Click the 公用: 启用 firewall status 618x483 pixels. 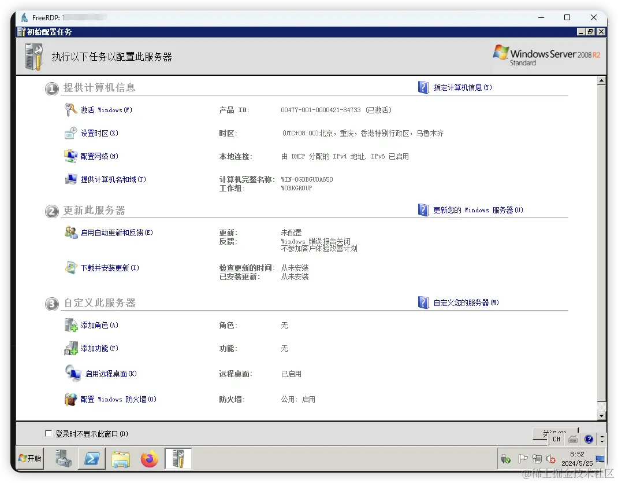point(298,399)
